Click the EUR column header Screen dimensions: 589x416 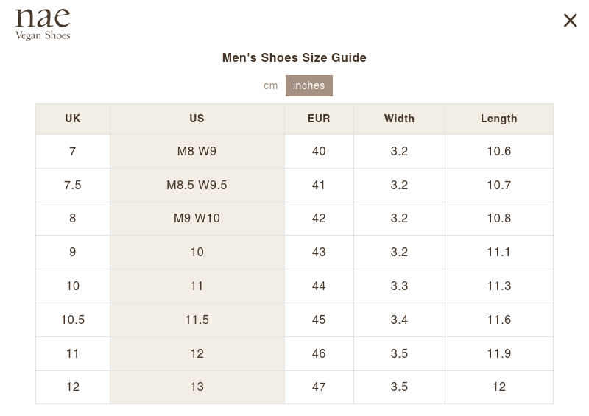coord(319,119)
